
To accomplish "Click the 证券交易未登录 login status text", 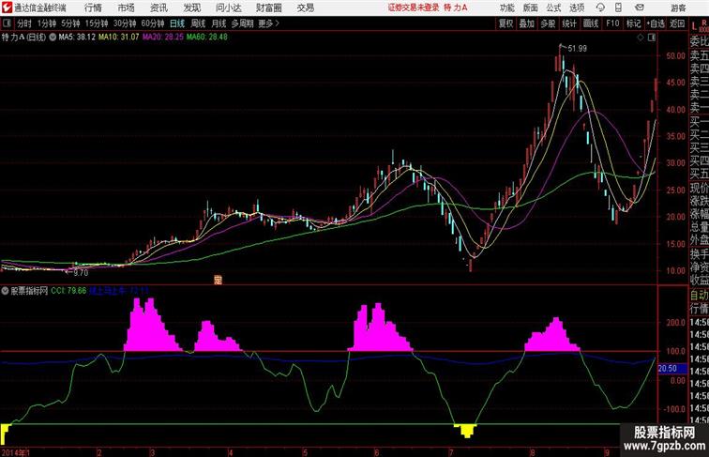I will point(414,8).
